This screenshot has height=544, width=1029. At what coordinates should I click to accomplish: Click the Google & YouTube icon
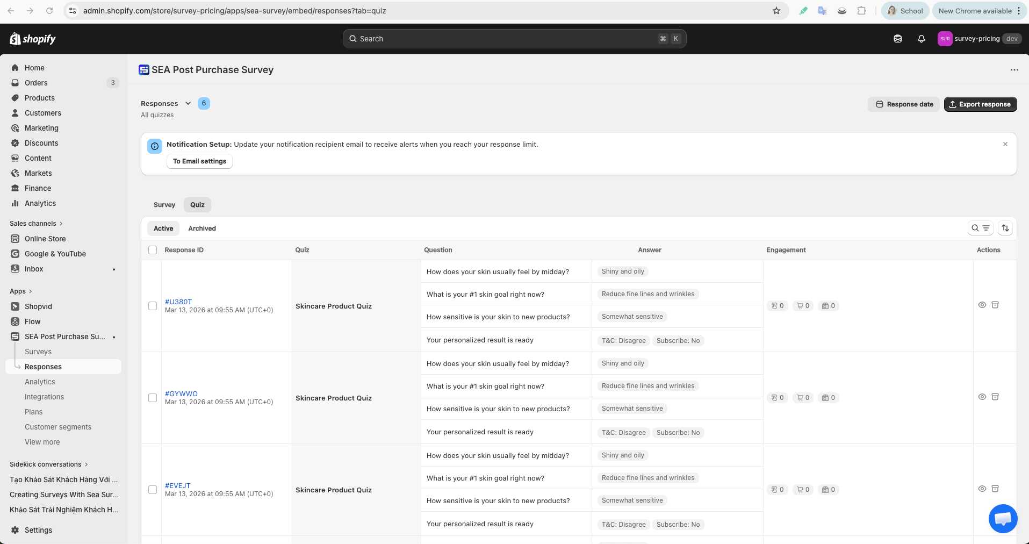tap(15, 254)
